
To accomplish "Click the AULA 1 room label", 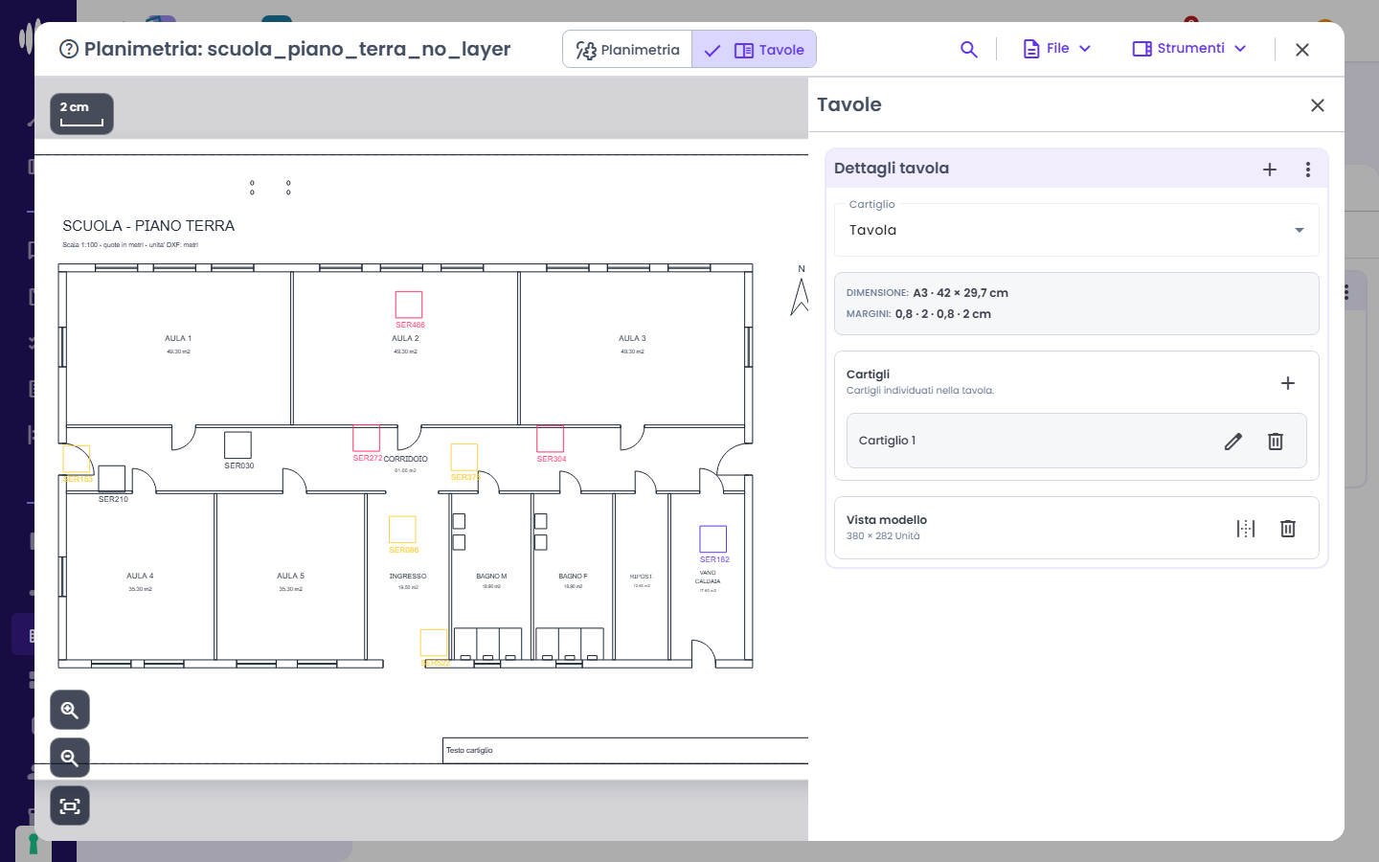I will click(x=178, y=338).
